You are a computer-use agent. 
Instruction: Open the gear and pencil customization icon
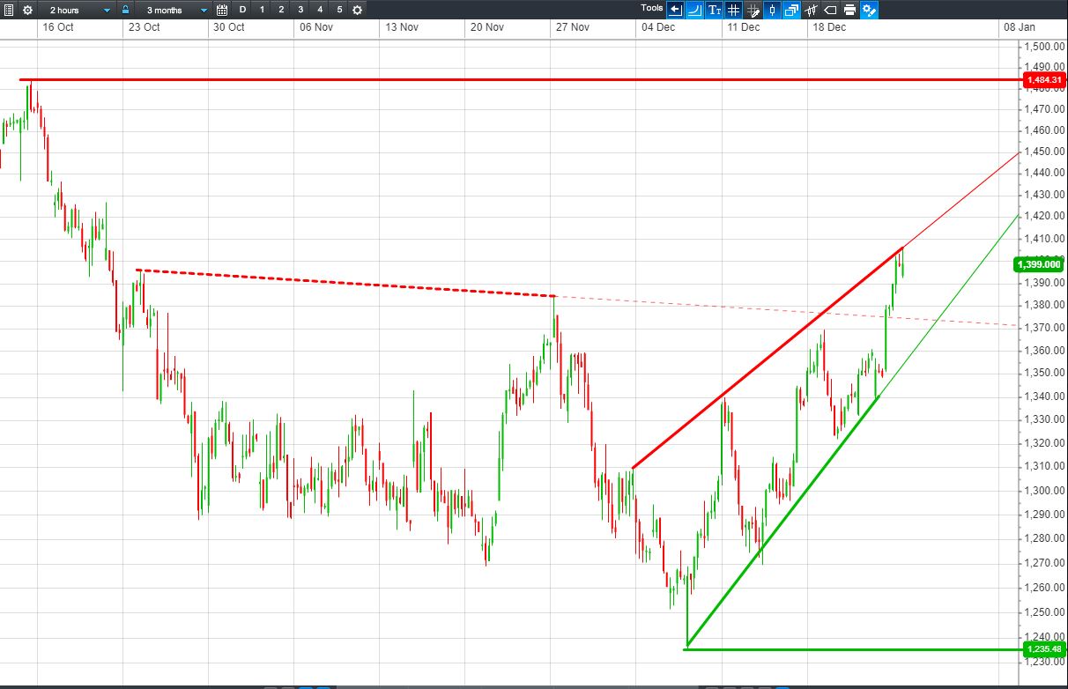click(x=869, y=10)
